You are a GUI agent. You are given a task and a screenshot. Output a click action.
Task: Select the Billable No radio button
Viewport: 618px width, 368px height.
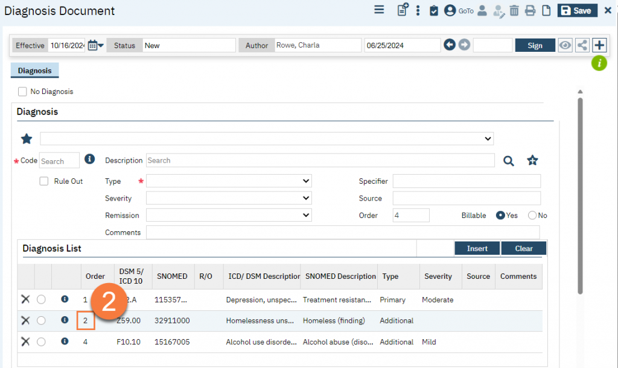[532, 216]
